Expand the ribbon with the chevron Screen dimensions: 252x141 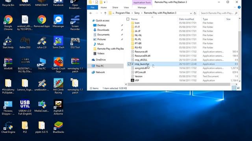click(x=235, y=7)
